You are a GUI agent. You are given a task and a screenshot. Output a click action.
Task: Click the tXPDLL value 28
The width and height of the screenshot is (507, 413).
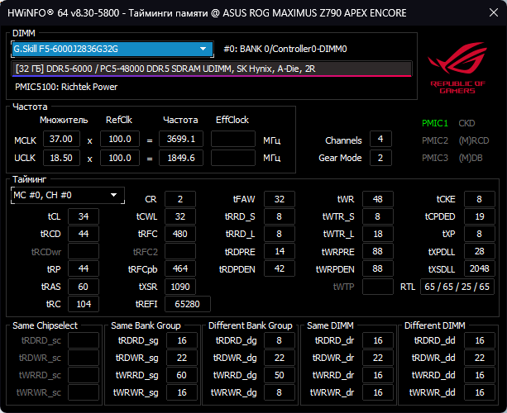coord(480,251)
